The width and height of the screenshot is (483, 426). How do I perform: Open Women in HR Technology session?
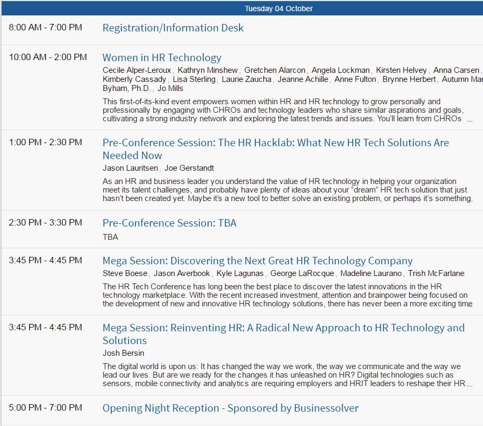tap(162, 58)
